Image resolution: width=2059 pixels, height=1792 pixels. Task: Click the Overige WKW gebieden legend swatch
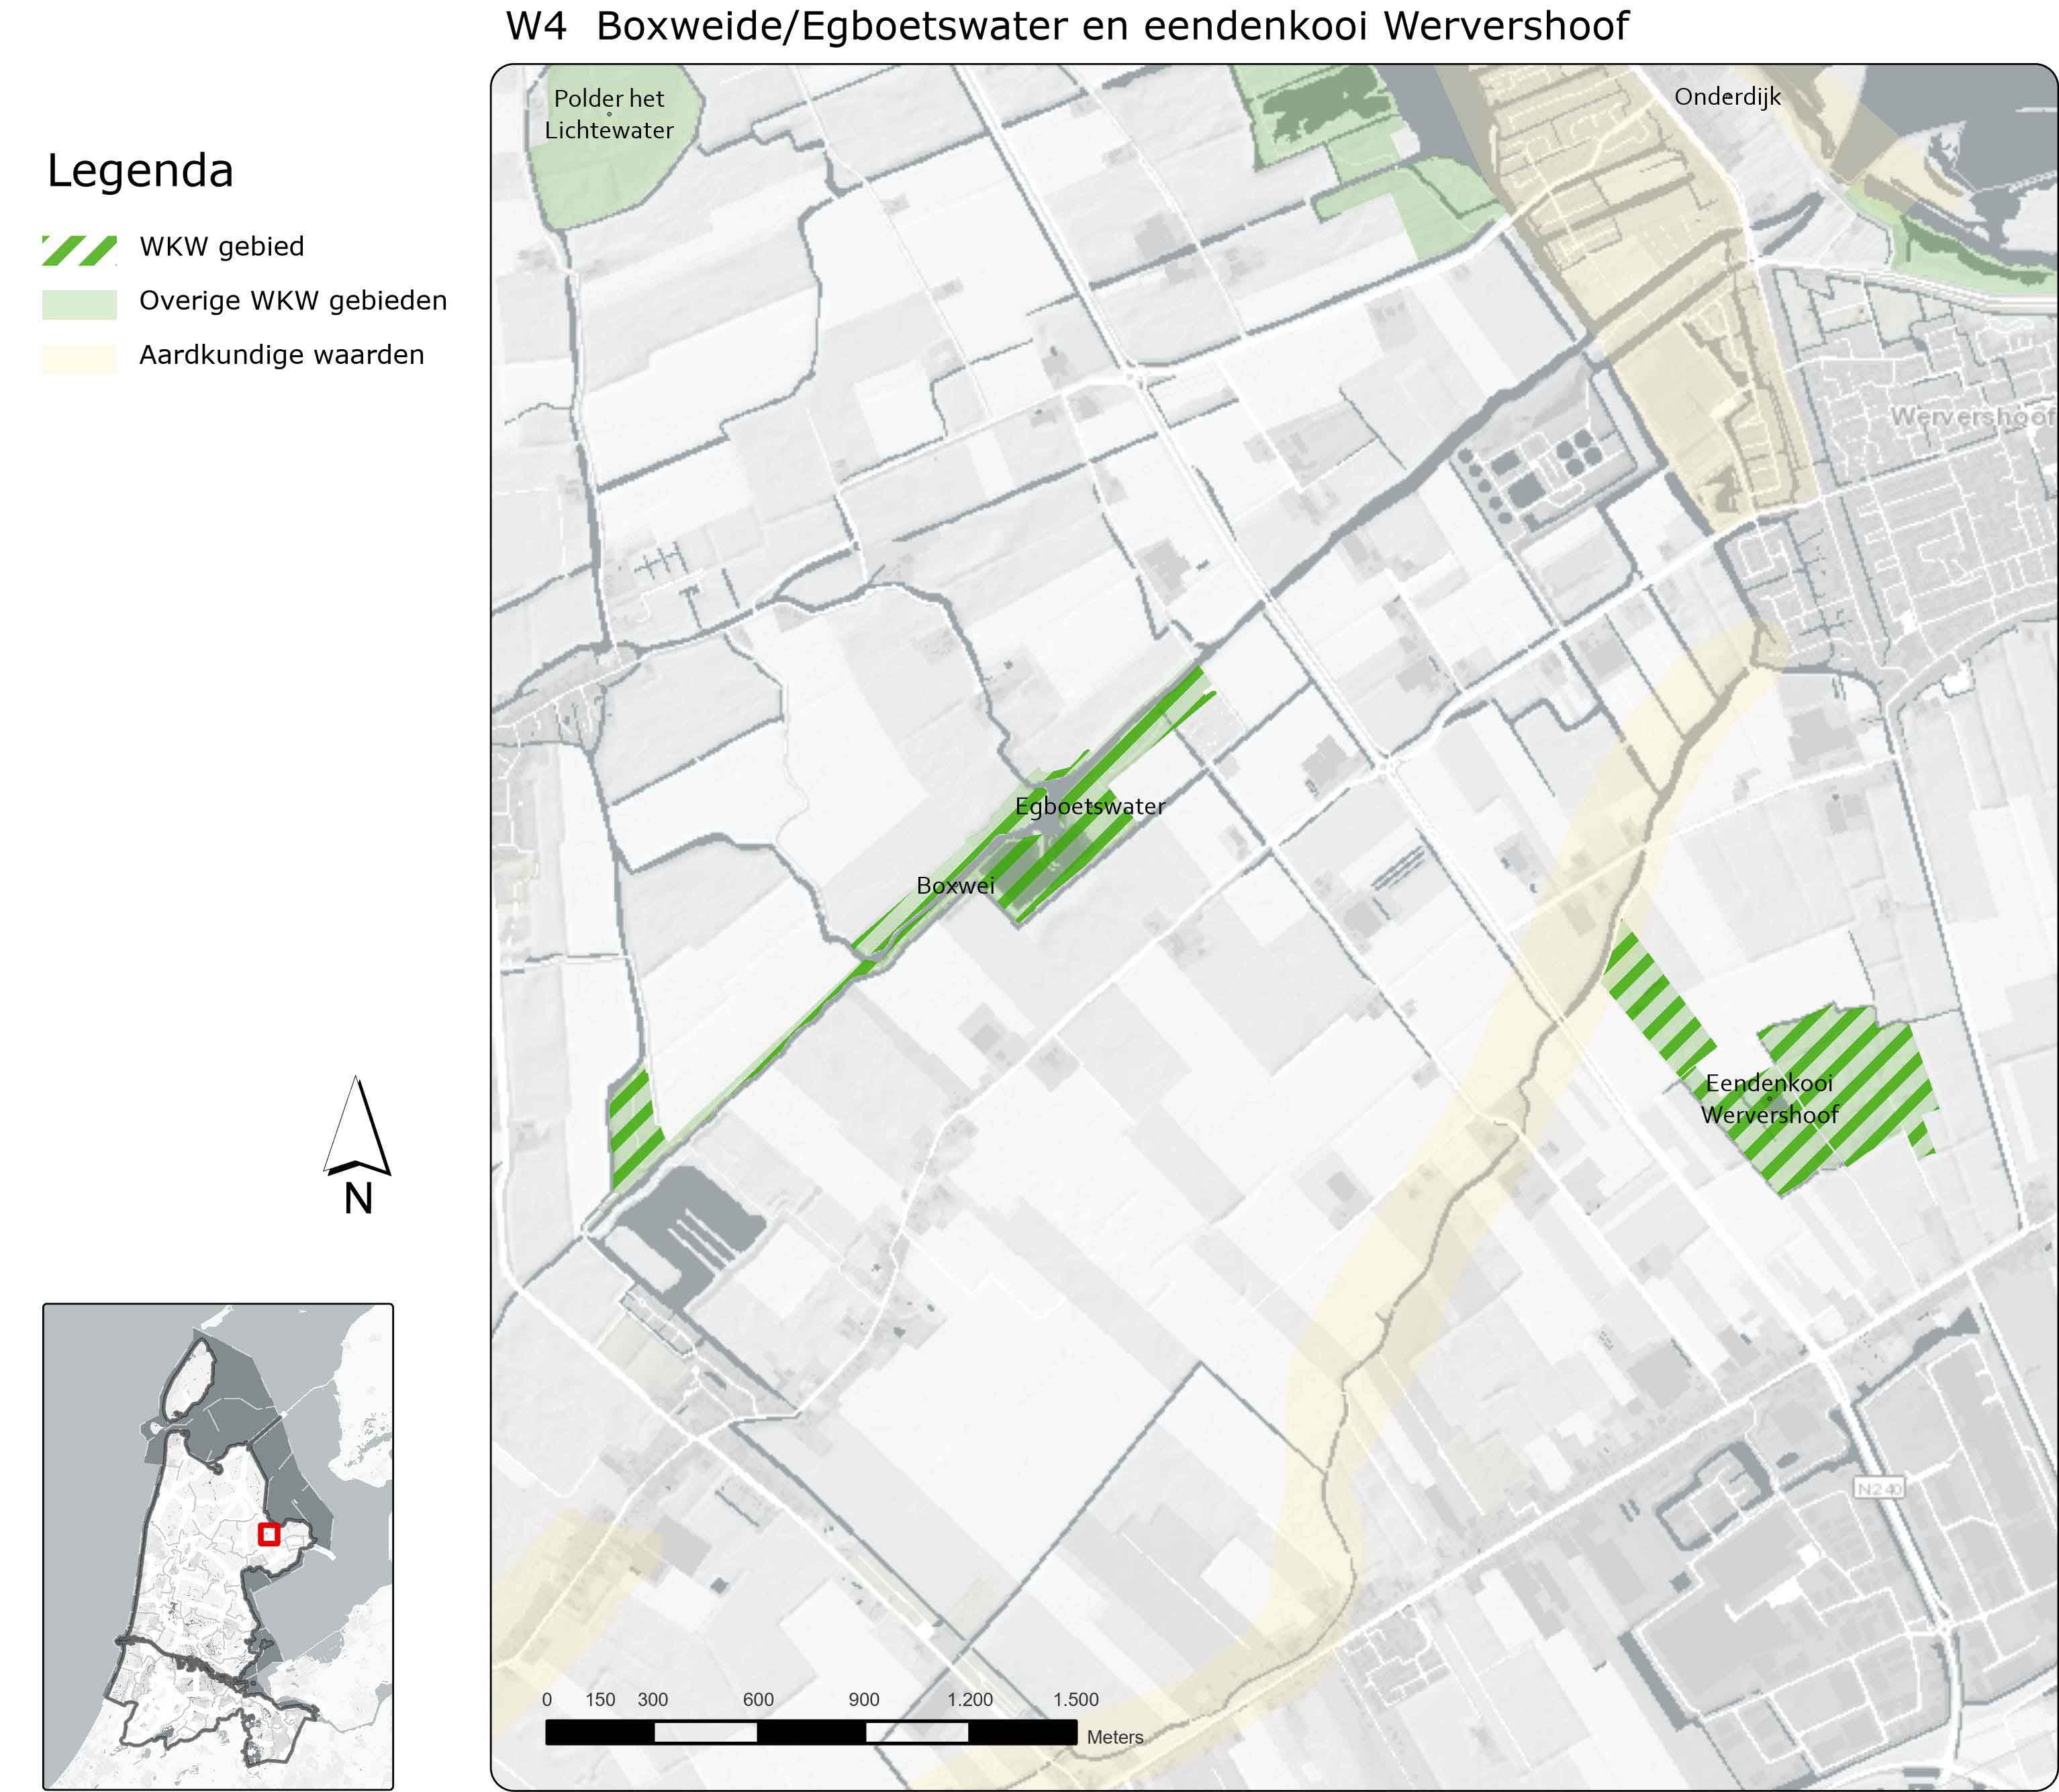pos(79,304)
